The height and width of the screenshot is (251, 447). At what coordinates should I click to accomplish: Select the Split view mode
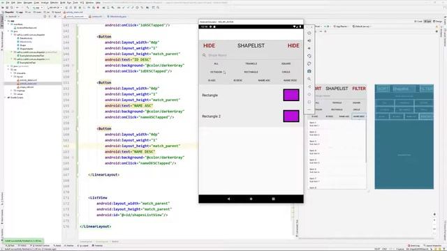coord(427,22)
